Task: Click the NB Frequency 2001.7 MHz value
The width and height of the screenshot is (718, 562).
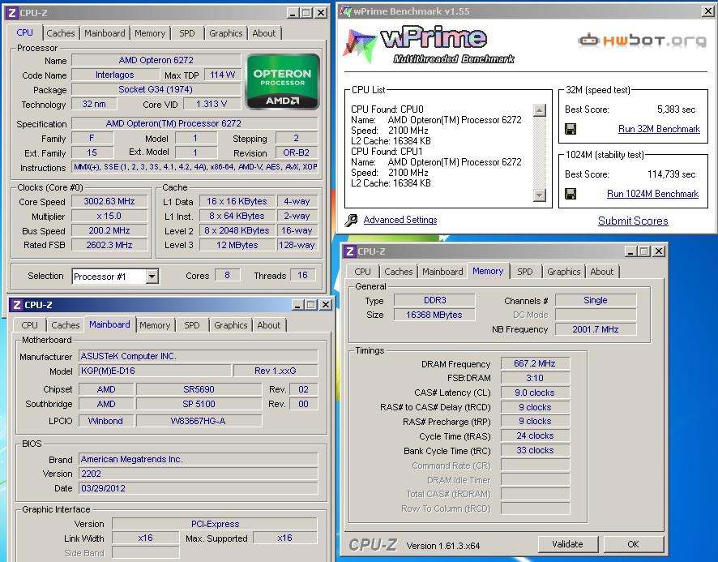Action: [596, 329]
